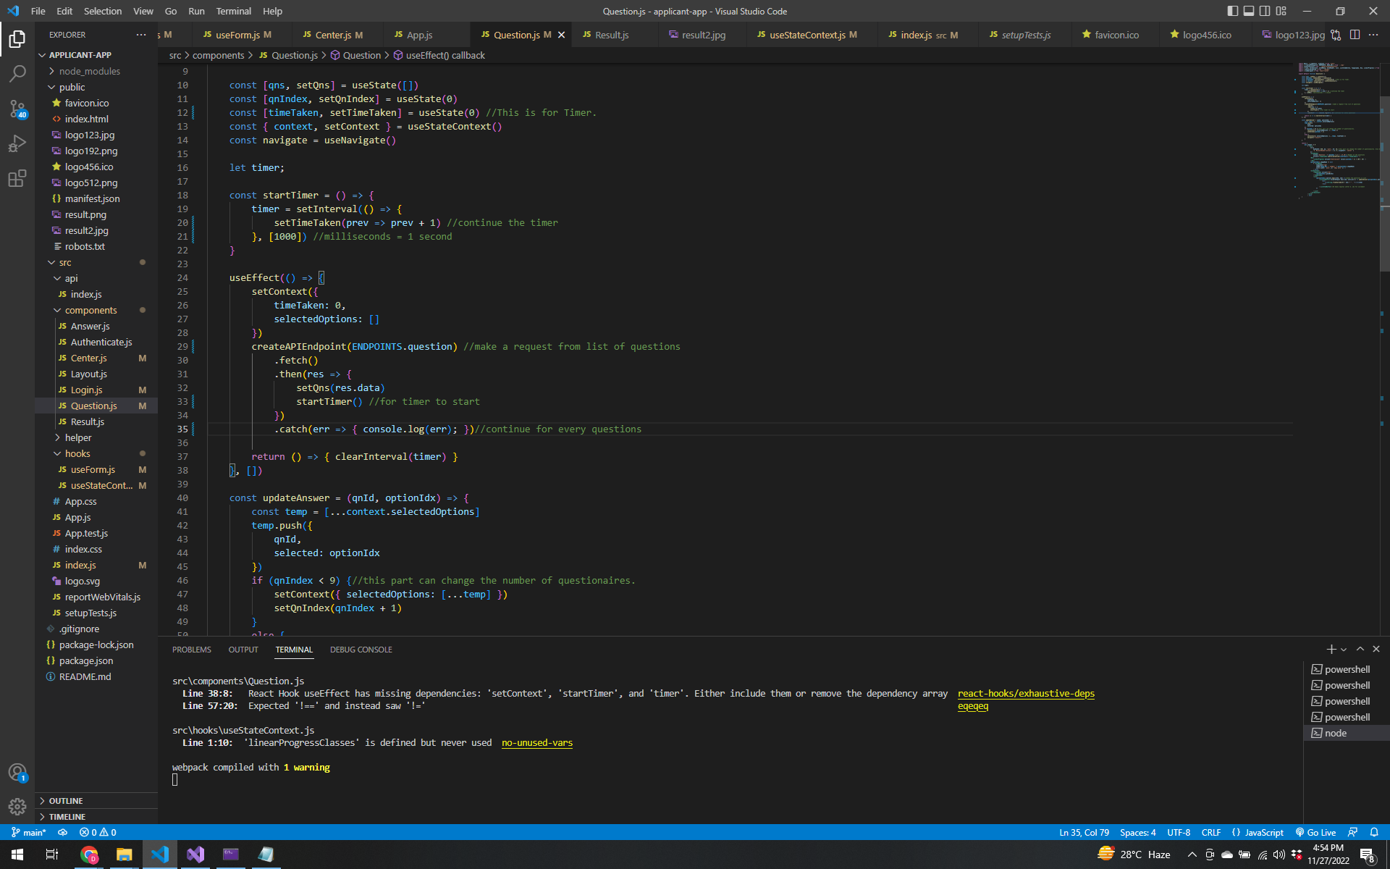
Task: Open the Source Control view
Action: click(17, 109)
